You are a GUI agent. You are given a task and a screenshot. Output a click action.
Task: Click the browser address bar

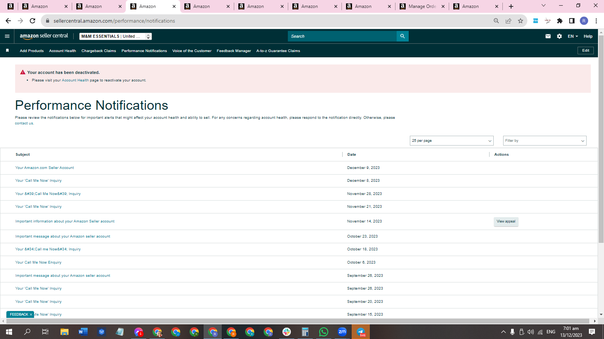point(264,21)
